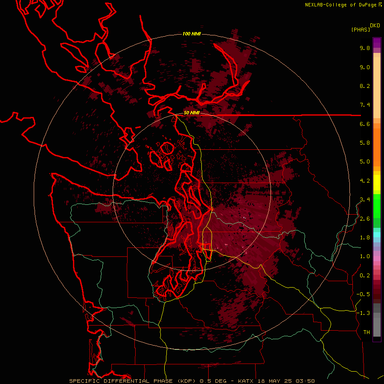Pick the purple top segment of color bar
This screenshot has width=384, height=384.
(377, 43)
